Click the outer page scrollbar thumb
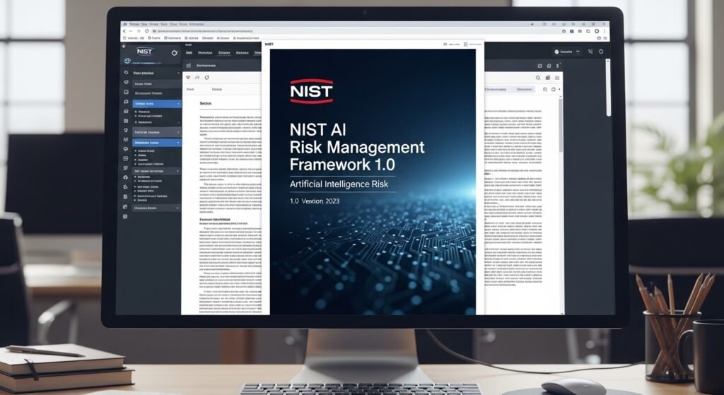This screenshot has height=395, width=724. pyautogui.click(x=608, y=88)
